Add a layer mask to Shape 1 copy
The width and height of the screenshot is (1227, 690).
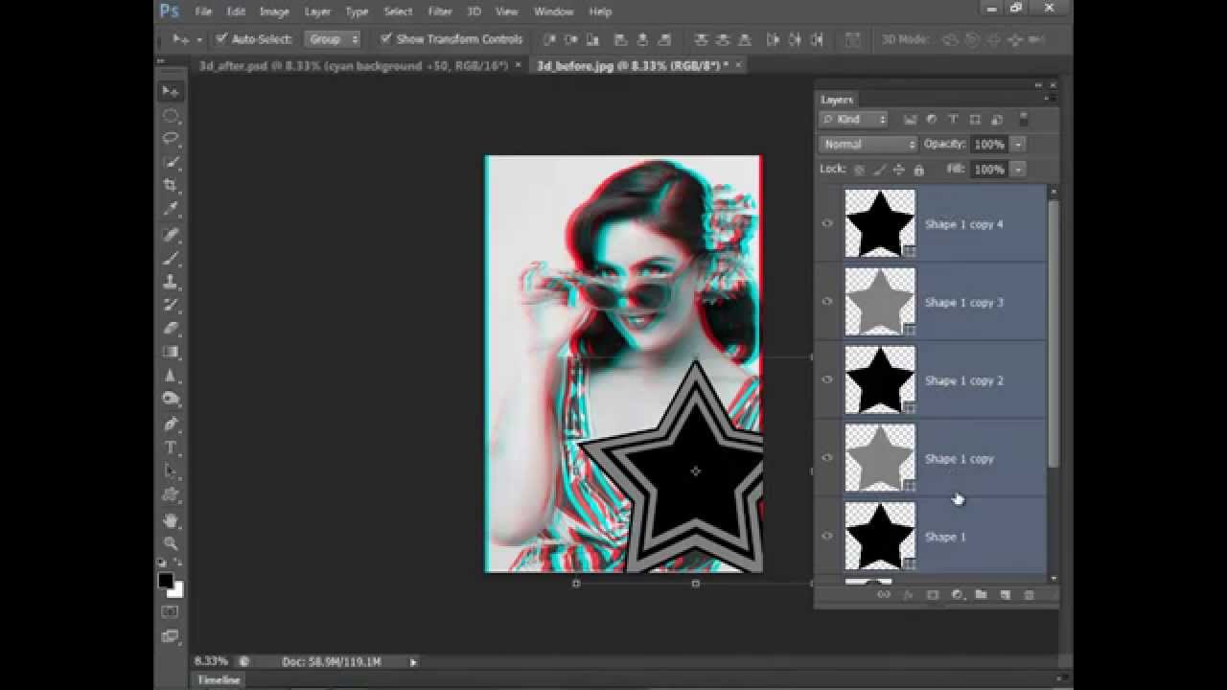931,594
